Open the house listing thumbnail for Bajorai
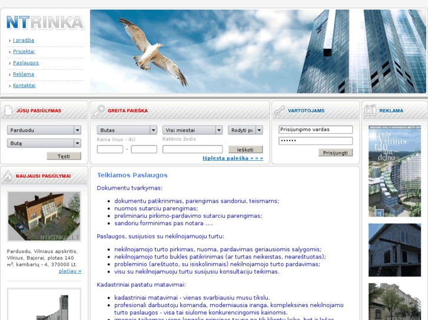428x320 pixels. click(x=44, y=216)
